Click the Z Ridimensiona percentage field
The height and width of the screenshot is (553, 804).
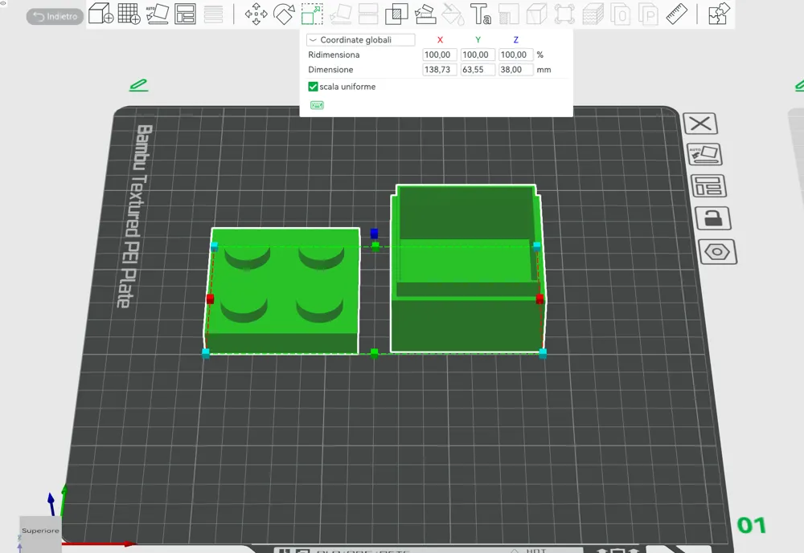coord(515,55)
